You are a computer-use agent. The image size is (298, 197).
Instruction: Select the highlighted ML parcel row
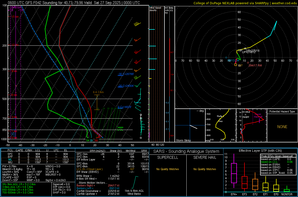click(x=38, y=160)
